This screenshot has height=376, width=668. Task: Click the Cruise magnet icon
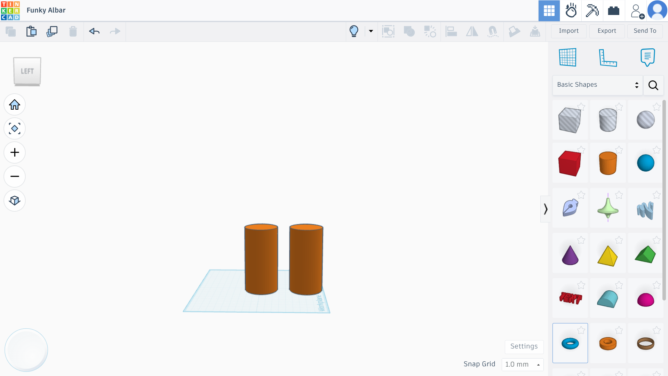pos(493,31)
